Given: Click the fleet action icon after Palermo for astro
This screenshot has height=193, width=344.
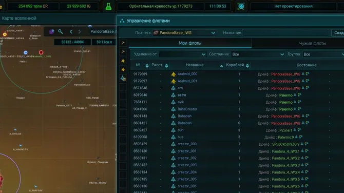Looking at the screenshot, I should [295, 95].
